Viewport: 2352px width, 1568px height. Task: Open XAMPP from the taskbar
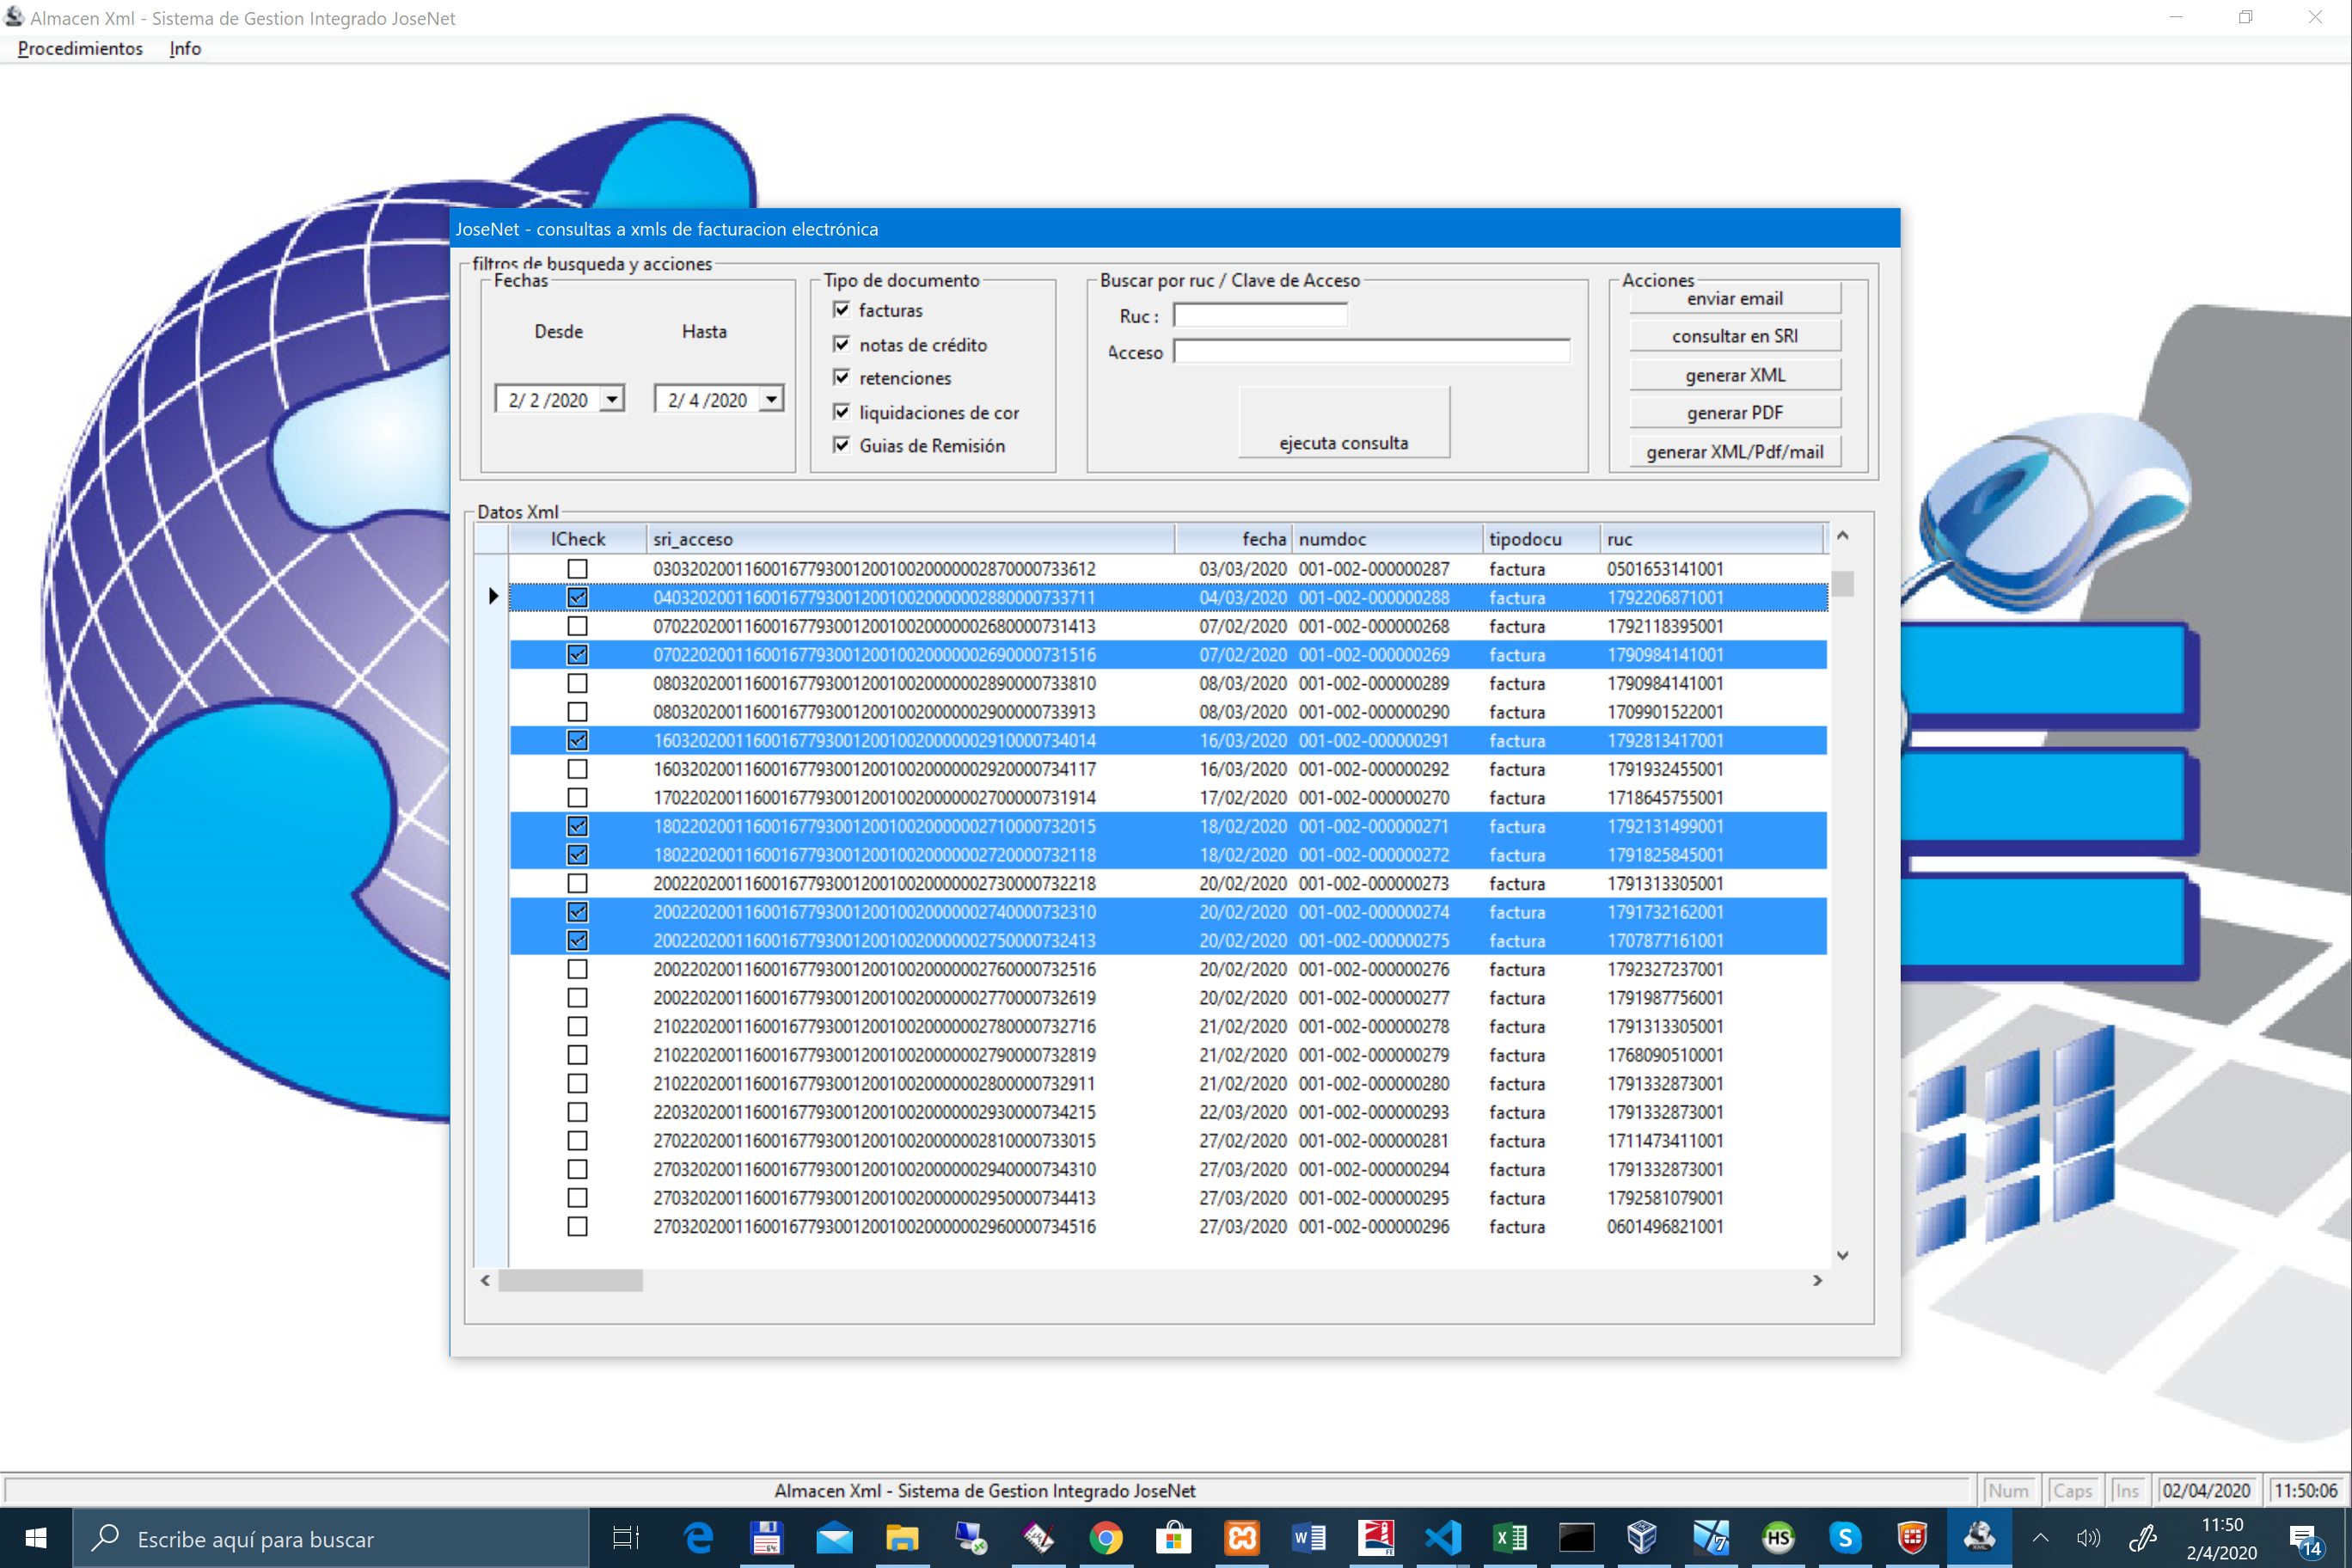coord(1242,1538)
